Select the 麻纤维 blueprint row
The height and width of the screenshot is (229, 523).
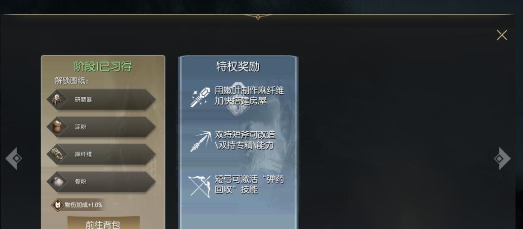point(101,154)
